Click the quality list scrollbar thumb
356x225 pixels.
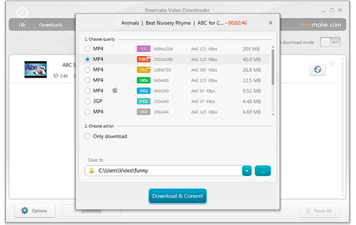pos(273,67)
